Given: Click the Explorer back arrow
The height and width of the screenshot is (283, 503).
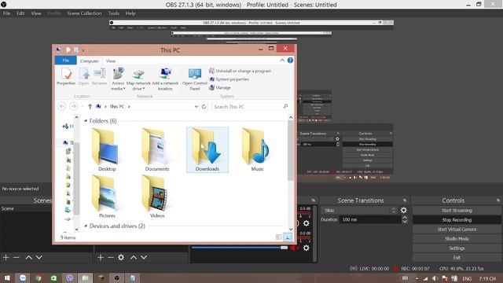Looking at the screenshot, I should pos(62,106).
